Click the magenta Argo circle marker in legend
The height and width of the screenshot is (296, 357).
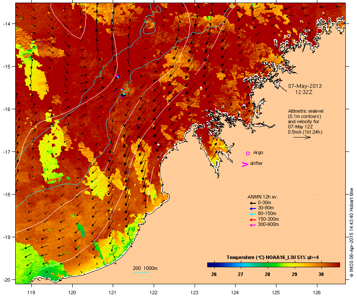tap(248, 153)
